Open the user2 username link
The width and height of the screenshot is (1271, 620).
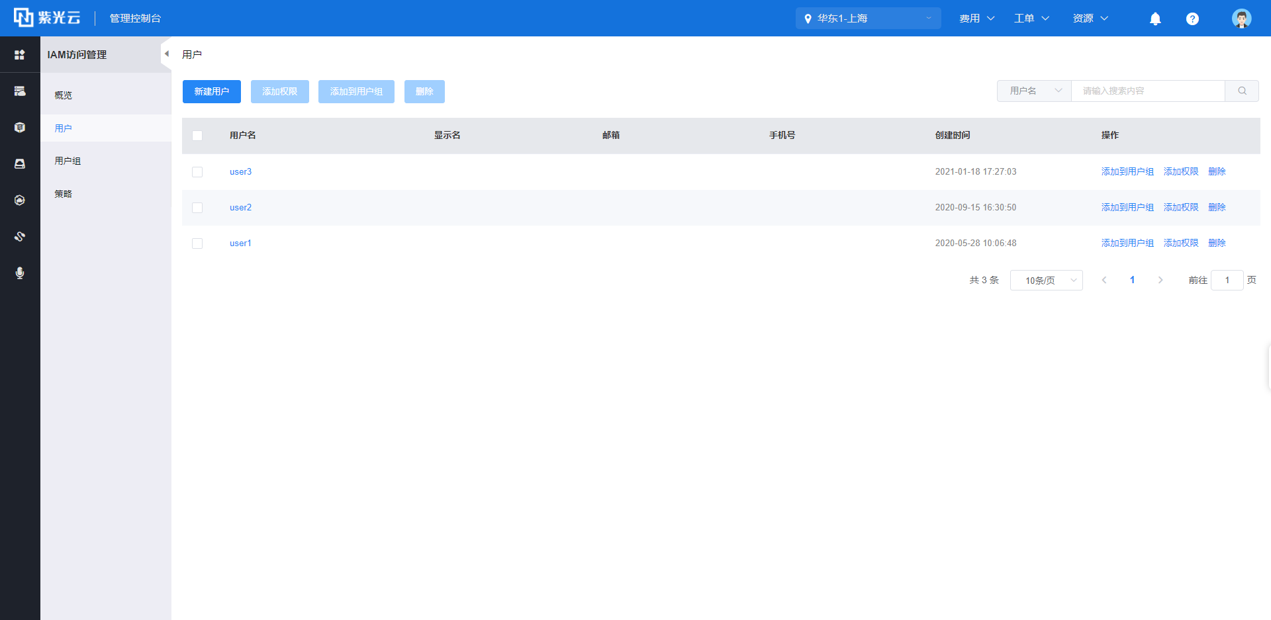[x=240, y=208]
